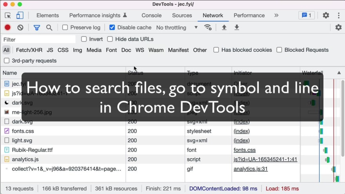This screenshot has height=194, width=345.
Task: Toggle the device toolbar icon
Action: (20, 15)
